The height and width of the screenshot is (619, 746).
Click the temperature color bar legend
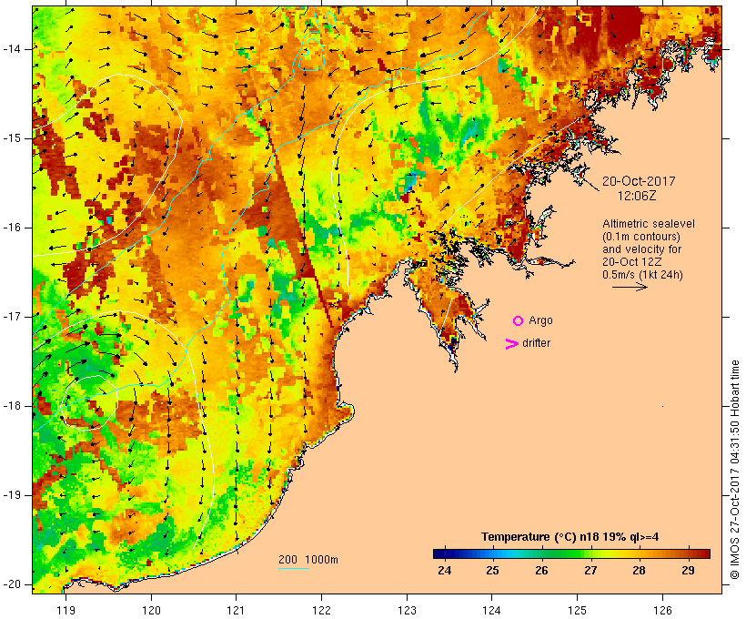coord(571,553)
